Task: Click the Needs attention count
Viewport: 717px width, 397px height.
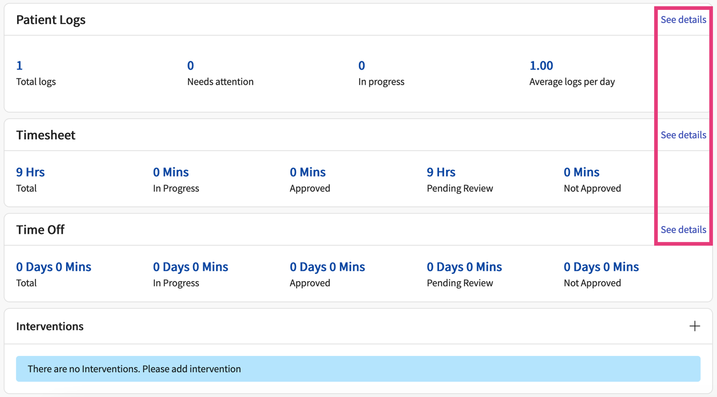Action: pyautogui.click(x=190, y=65)
